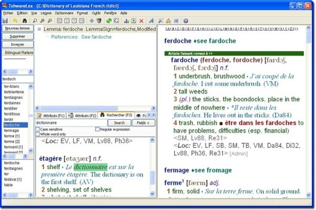Viewport: 316px width, 210px height.
Task: Go to previous entry navigation icon
Action: [x=67, y=20]
